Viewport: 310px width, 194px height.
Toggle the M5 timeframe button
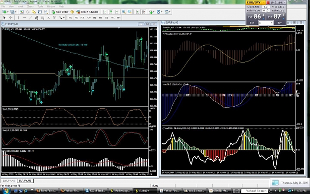tap(76, 18)
